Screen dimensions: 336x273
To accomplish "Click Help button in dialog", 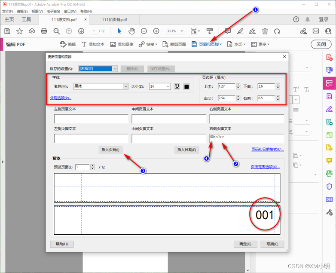I will pyautogui.click(x=62, y=244).
